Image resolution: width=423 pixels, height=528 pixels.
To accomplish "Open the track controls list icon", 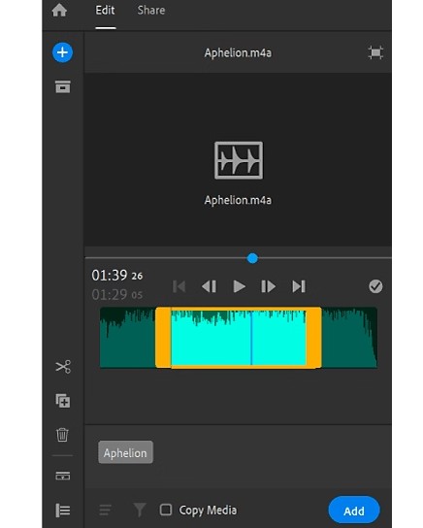I will 63,511.
